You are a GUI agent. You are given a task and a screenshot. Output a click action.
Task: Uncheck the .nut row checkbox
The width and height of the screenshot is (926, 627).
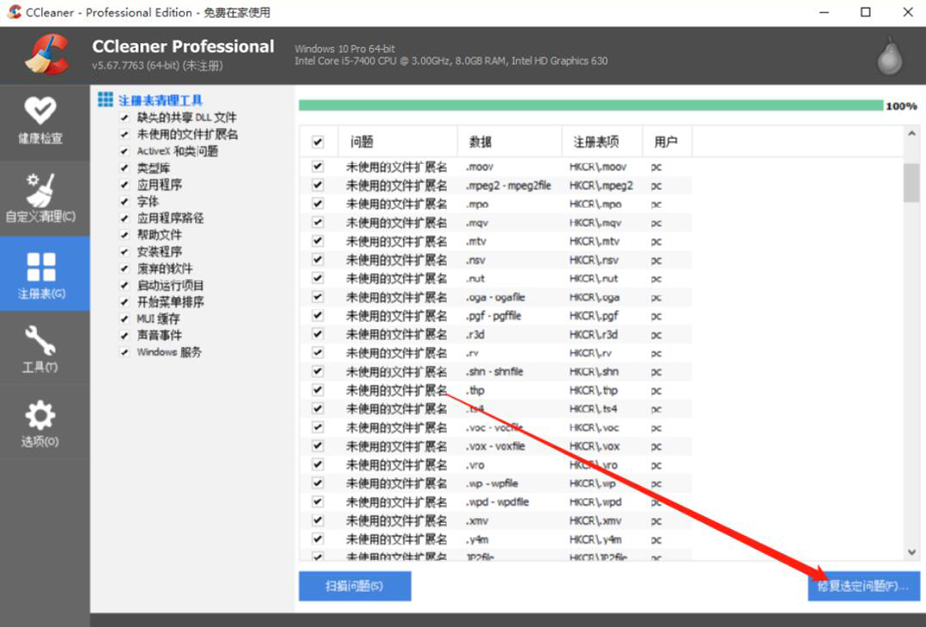click(318, 278)
